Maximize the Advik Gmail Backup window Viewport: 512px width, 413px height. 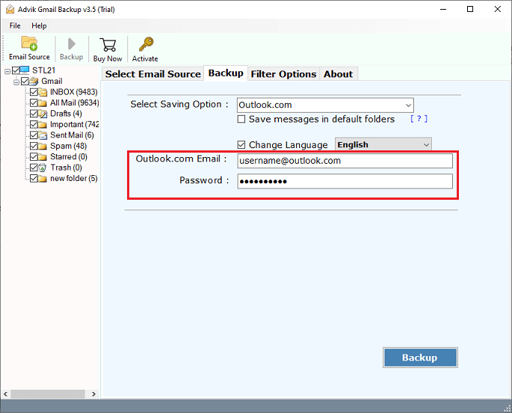tap(470, 9)
